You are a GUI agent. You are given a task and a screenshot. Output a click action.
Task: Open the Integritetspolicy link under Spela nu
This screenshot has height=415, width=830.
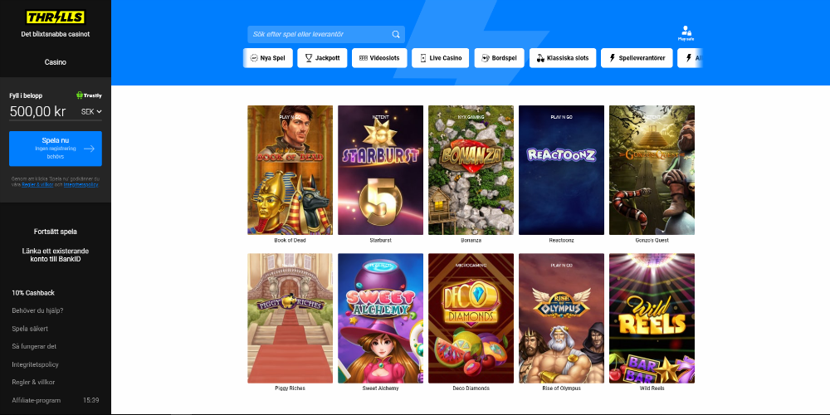[81, 185]
